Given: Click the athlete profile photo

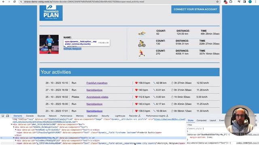Looking at the screenshot, I should pyautogui.click(x=49, y=44).
